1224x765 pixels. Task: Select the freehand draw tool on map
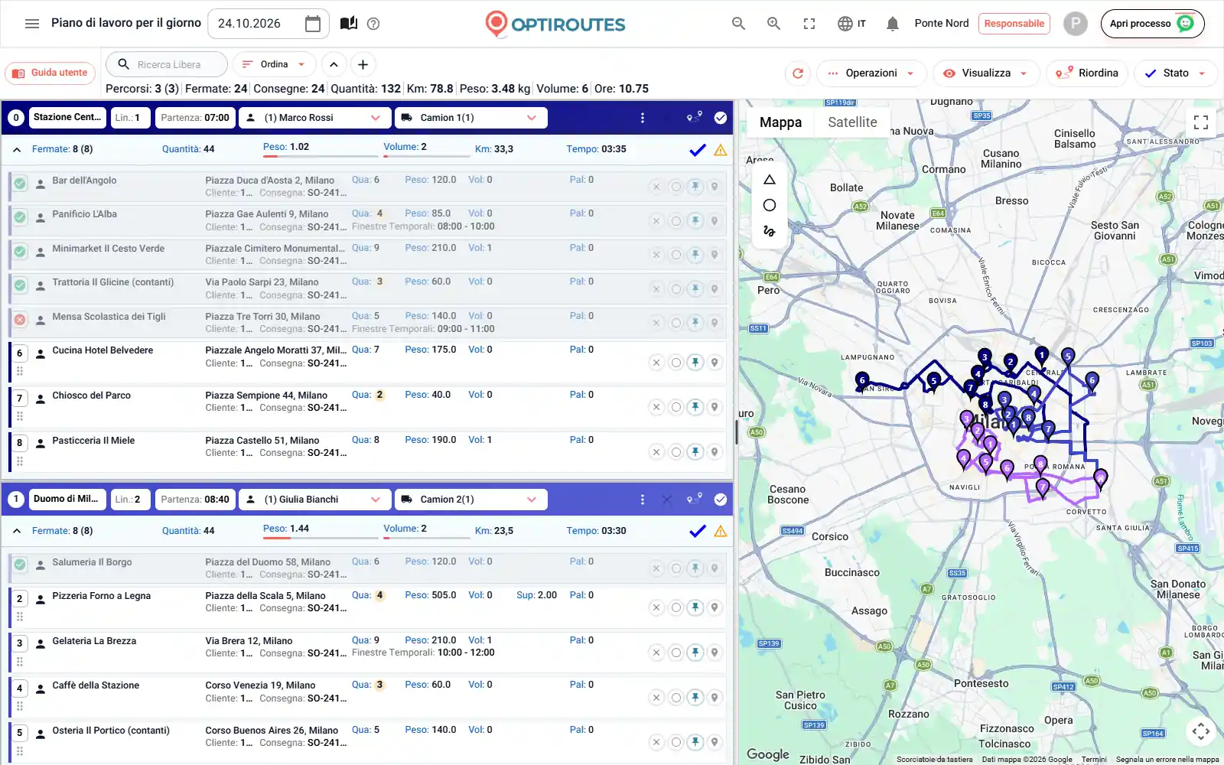(770, 231)
